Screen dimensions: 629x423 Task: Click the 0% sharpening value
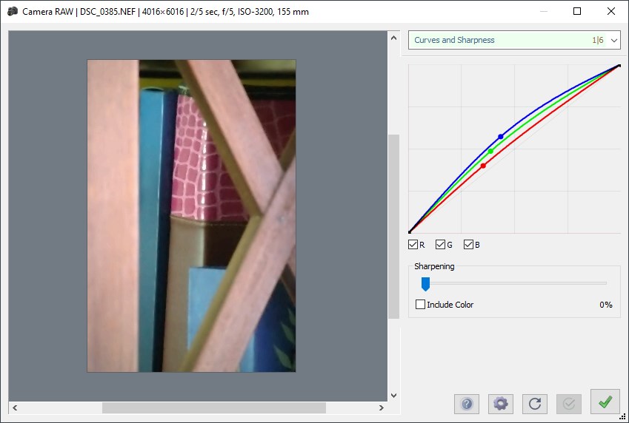click(x=606, y=305)
